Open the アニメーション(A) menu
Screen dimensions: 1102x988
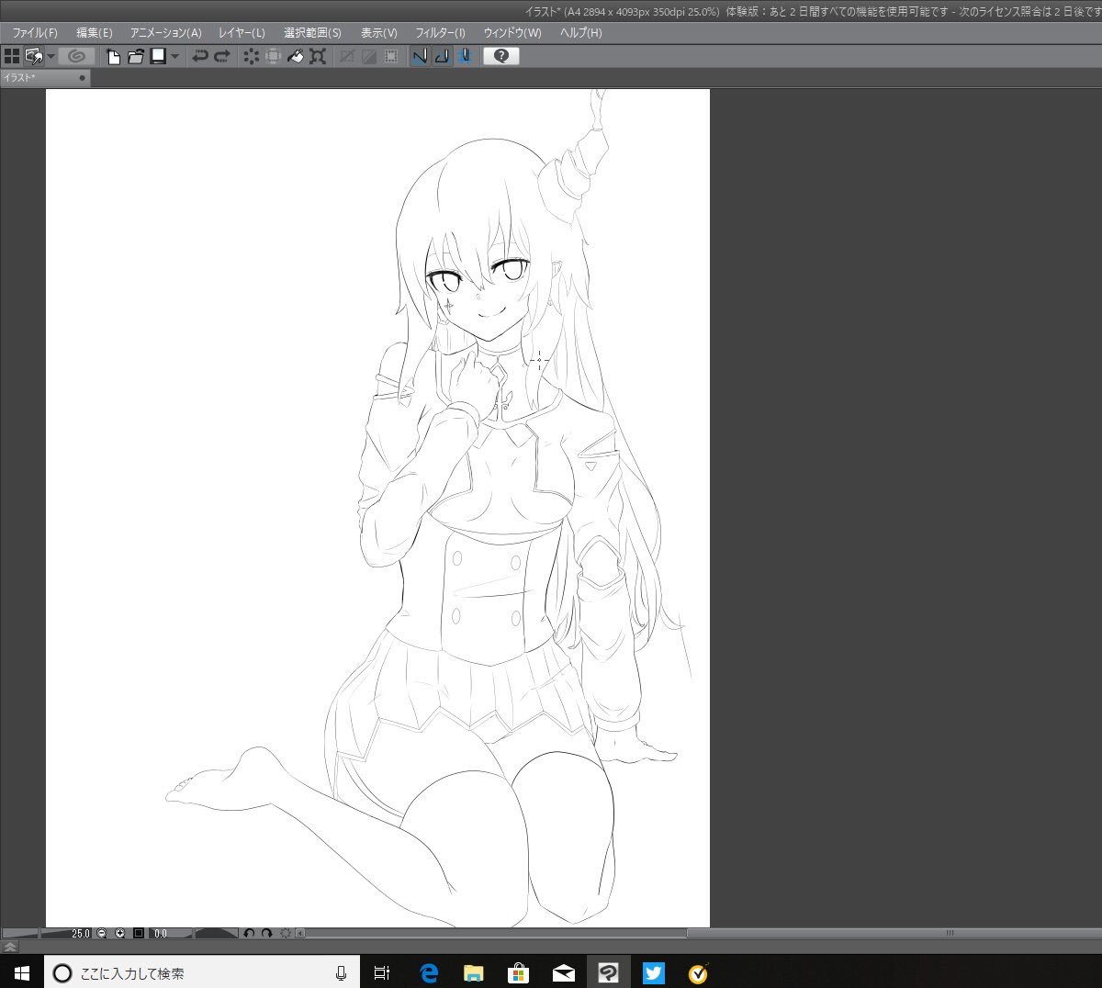(x=166, y=32)
